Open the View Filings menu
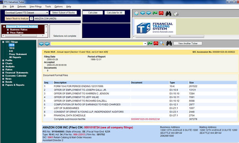239x143 pixels. click(36, 6)
